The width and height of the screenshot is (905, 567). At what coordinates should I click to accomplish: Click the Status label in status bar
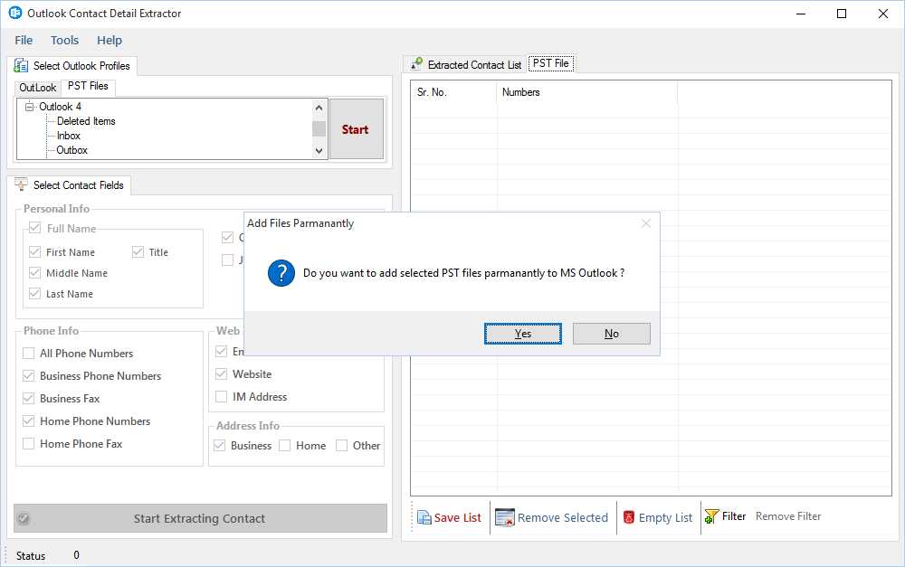click(31, 555)
